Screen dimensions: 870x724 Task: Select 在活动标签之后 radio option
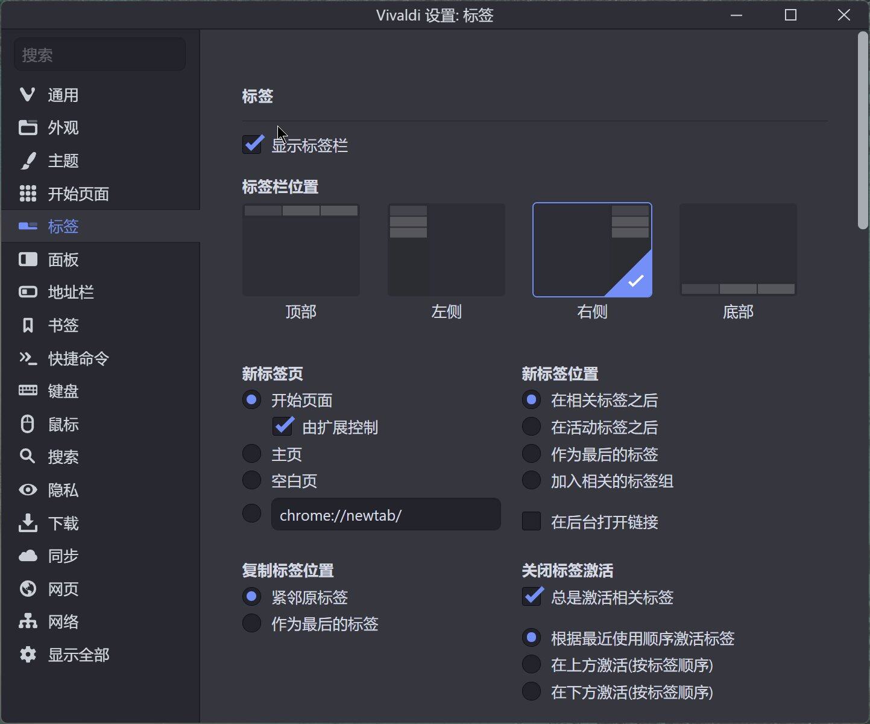click(x=531, y=427)
